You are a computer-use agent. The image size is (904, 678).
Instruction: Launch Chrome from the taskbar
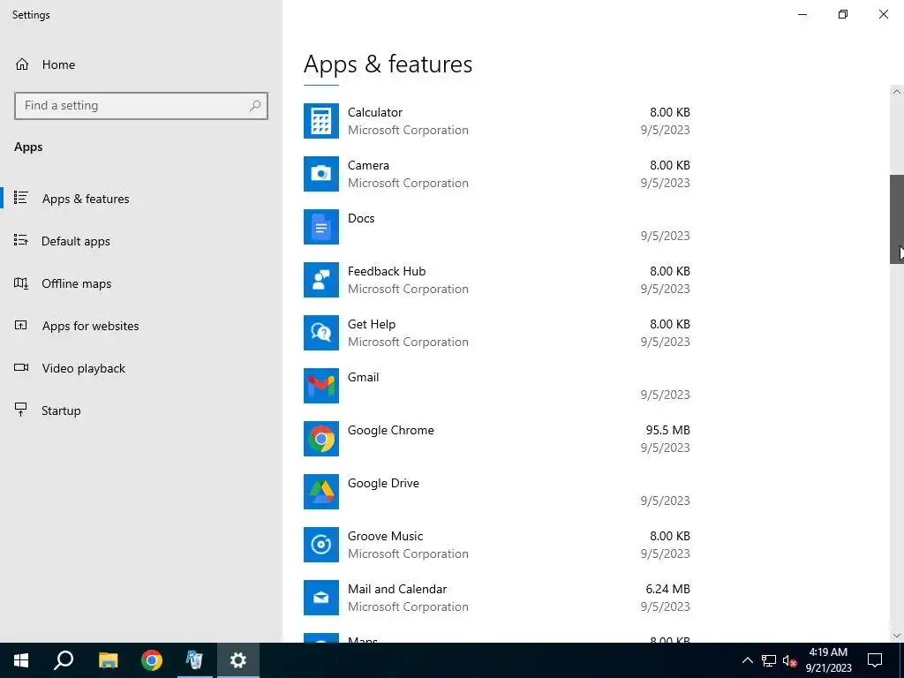[x=152, y=660]
